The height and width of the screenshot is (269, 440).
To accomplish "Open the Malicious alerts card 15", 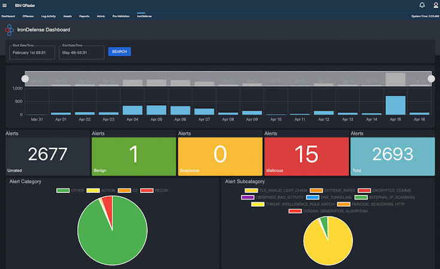I will pyautogui.click(x=307, y=157).
